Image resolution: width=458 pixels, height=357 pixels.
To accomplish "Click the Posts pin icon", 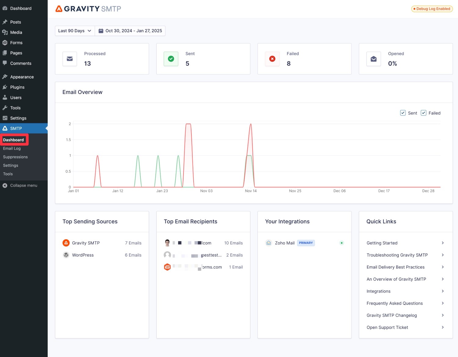I will [5, 22].
